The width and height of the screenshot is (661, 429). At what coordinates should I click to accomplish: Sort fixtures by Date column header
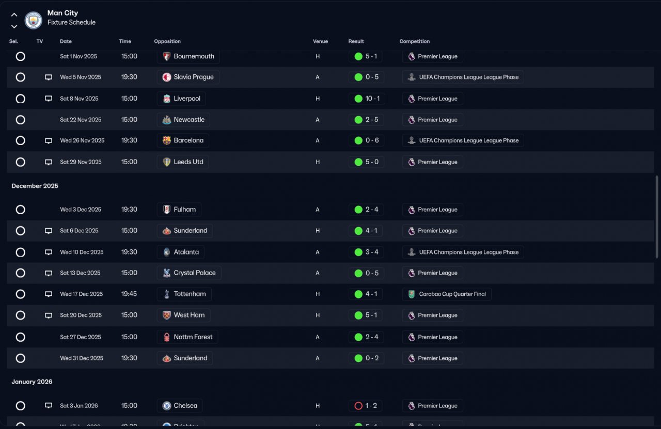tap(66, 41)
